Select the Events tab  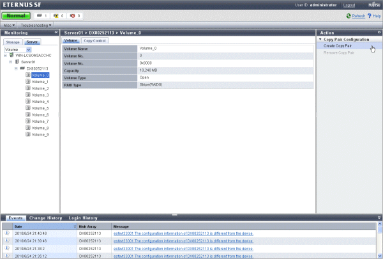point(15,218)
